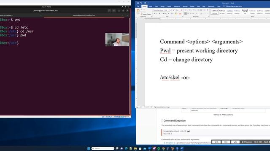Image resolution: width=270 pixels, height=151 pixels.
Task: Expand the Font dialog launcher
Action: (183, 17)
